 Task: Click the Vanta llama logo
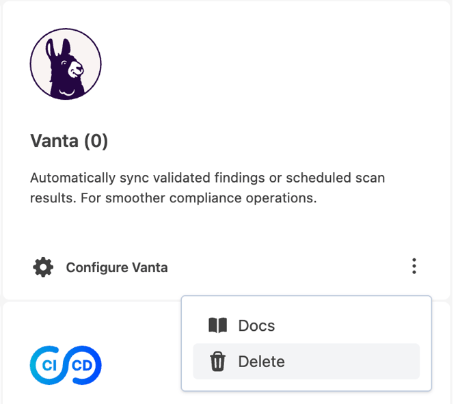66,64
